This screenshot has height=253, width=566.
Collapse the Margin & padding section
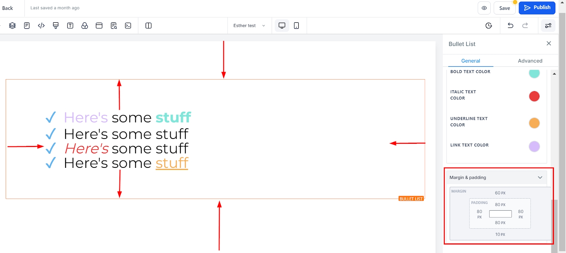coord(540,177)
